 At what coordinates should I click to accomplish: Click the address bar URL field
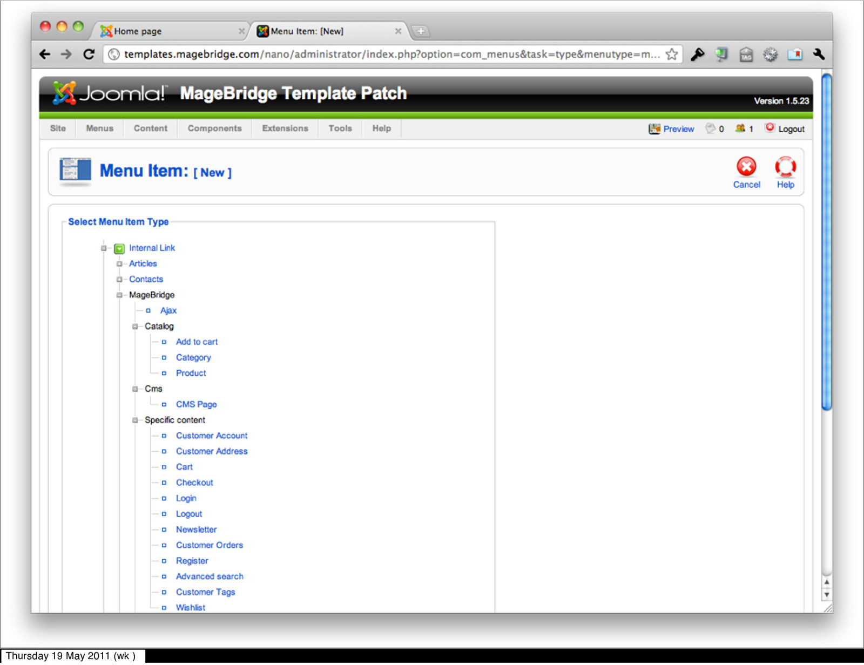click(x=391, y=54)
